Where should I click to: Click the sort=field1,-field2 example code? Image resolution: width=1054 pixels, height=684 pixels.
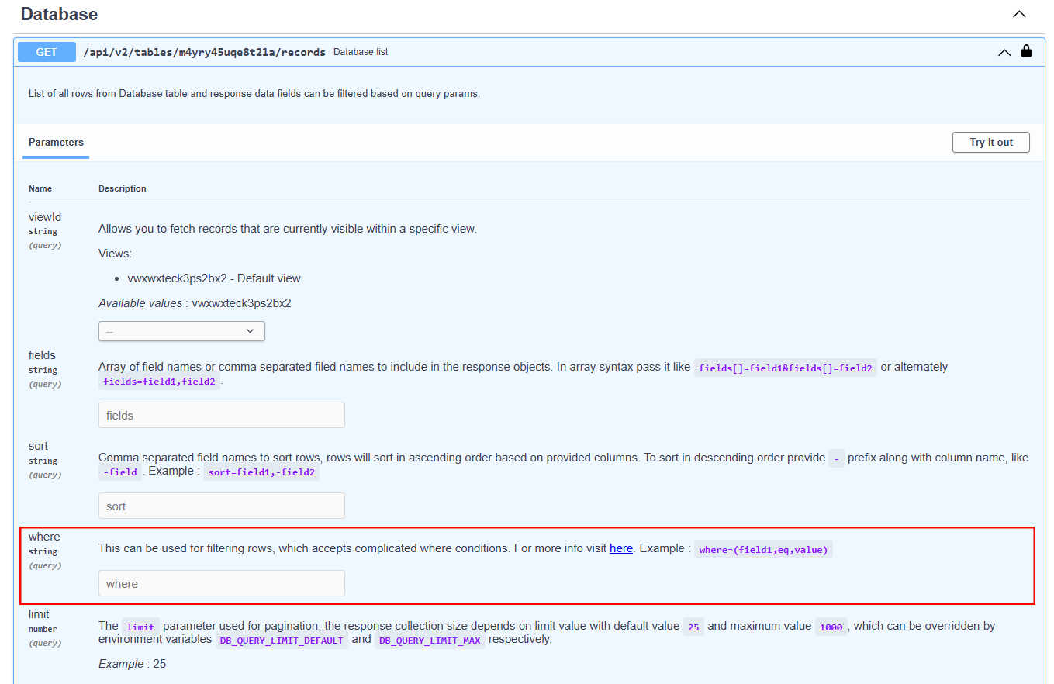coord(261,472)
